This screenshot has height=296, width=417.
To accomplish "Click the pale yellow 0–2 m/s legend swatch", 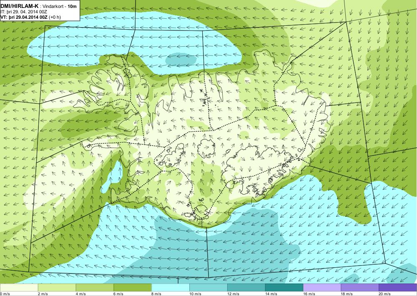I will click(x=19, y=288).
